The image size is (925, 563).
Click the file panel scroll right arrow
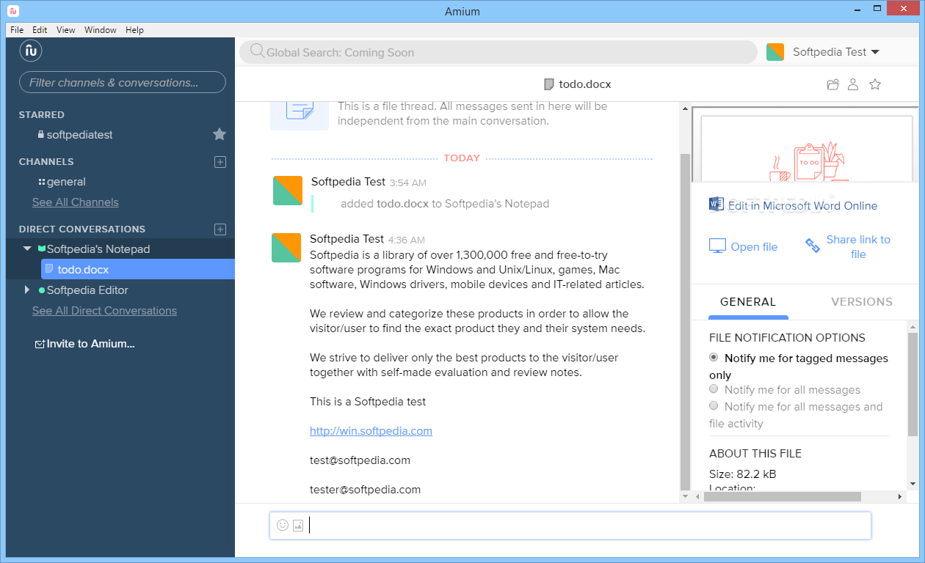[x=902, y=496]
